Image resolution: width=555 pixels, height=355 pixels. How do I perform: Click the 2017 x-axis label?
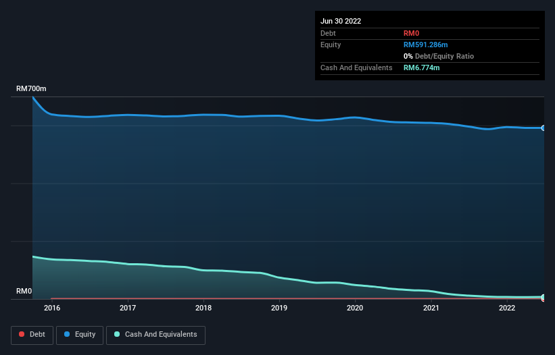click(128, 308)
